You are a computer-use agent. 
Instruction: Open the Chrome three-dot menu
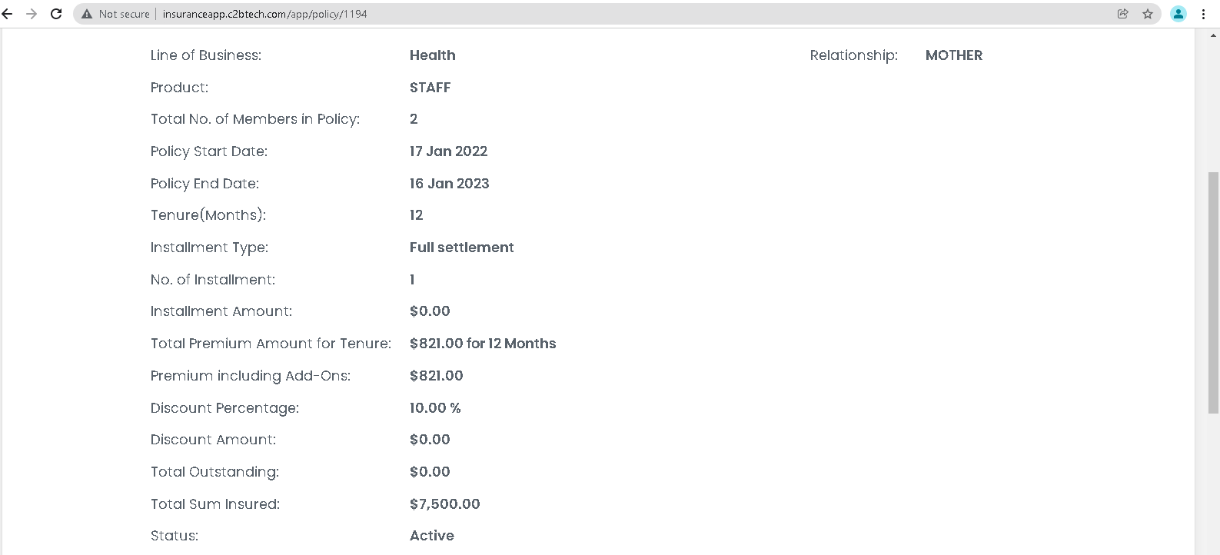(x=1204, y=14)
